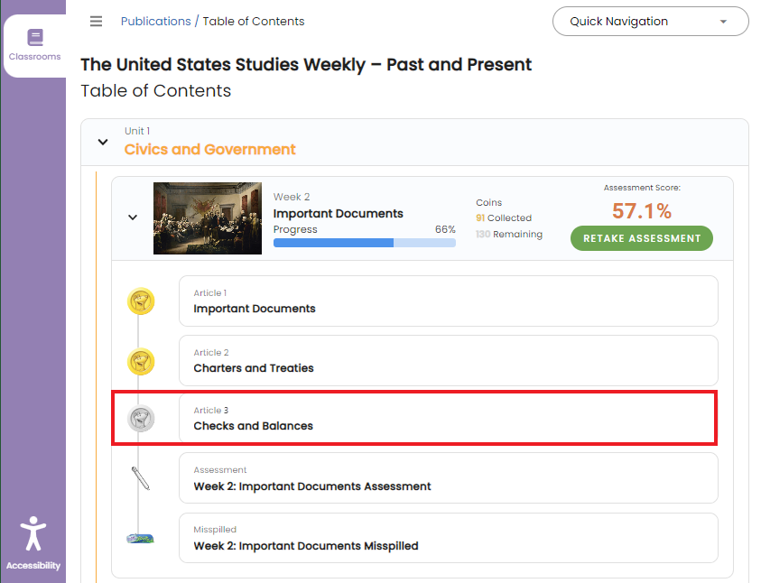Click gray coin icon beside Checks and Balances

click(141, 419)
